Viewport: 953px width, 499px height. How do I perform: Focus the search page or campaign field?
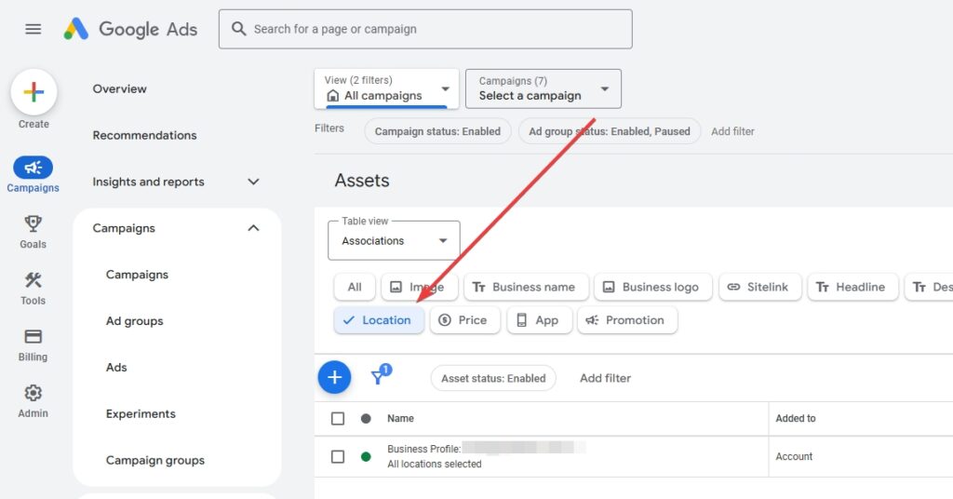[x=425, y=29]
